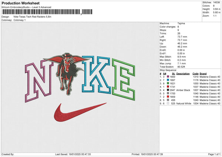The height and width of the screenshot is (157, 222).
Task: Select the blue swatch beside stitch count 1897
Action: point(168,80)
